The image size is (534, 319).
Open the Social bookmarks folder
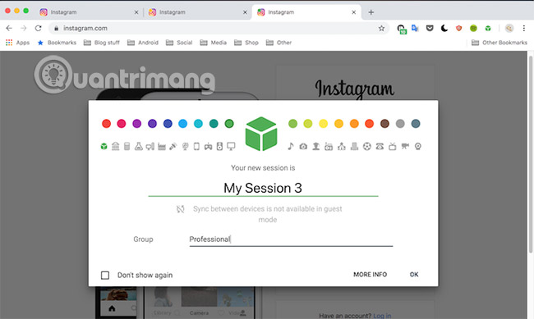tap(179, 43)
